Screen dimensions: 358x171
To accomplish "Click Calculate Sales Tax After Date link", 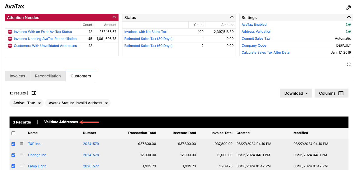I will (266, 53).
